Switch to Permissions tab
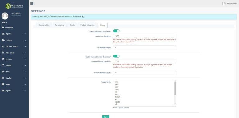 [60, 25]
